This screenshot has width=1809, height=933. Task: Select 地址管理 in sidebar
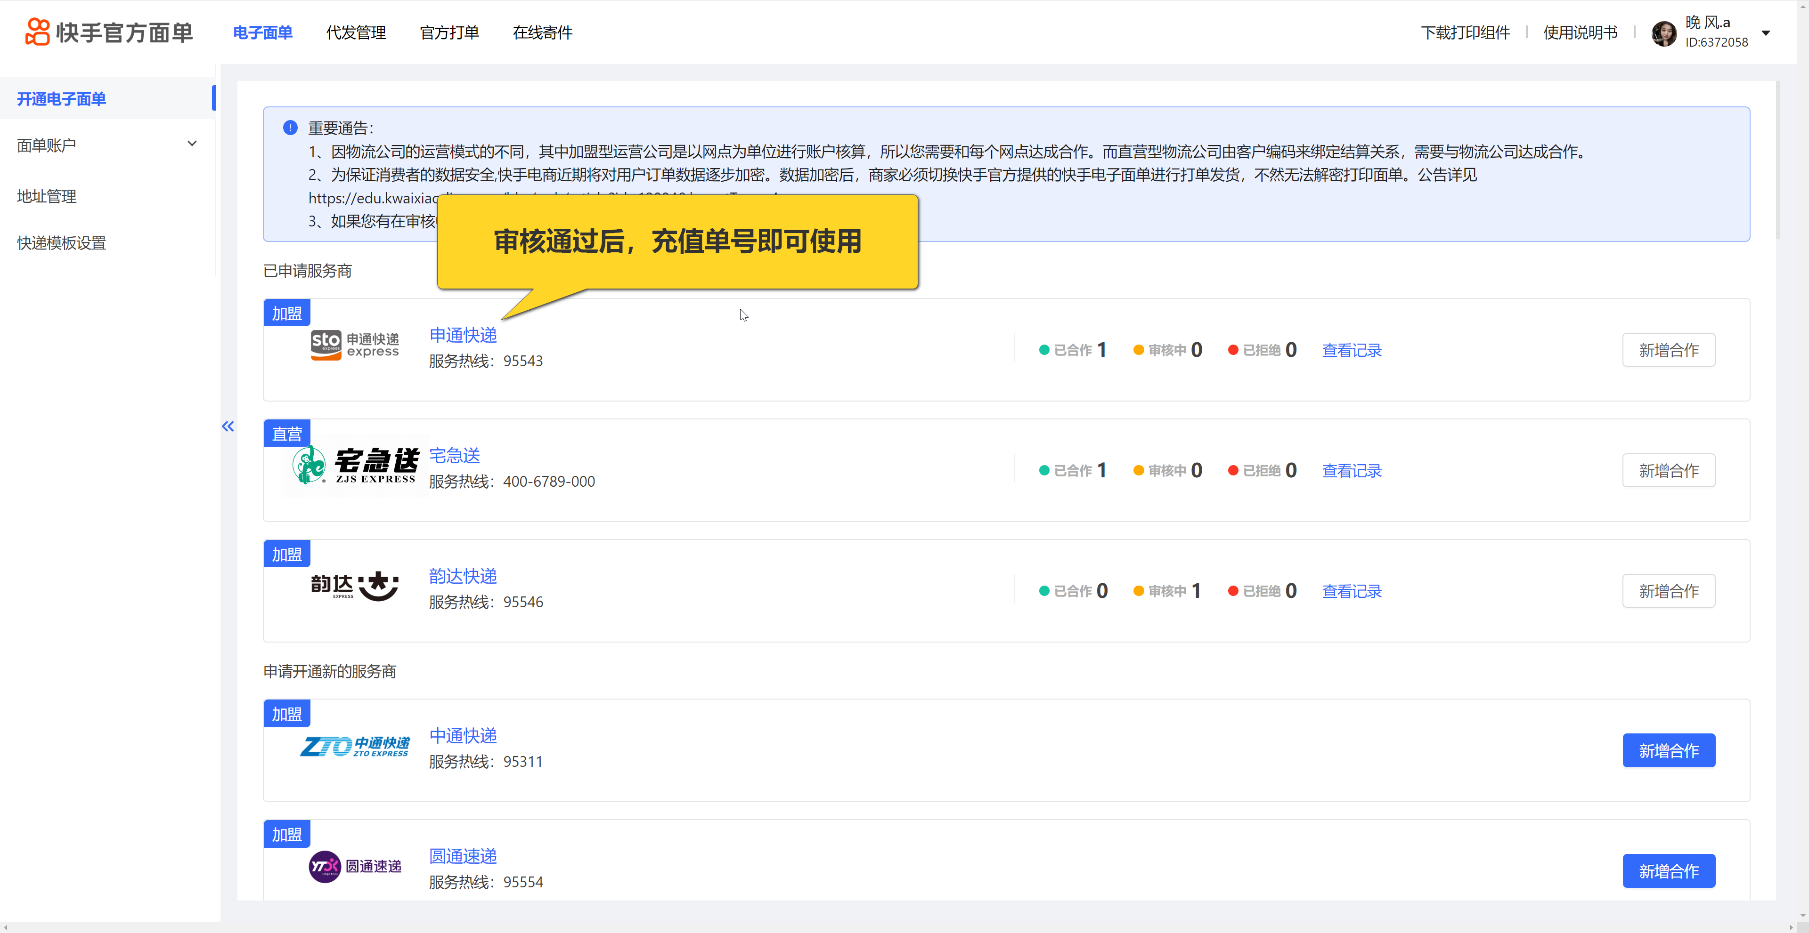(x=47, y=196)
